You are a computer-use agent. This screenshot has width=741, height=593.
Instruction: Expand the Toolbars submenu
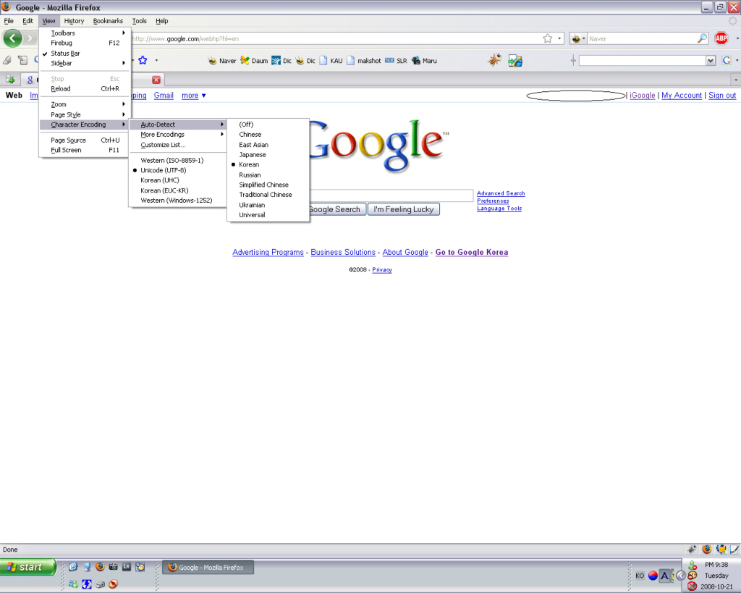(85, 33)
